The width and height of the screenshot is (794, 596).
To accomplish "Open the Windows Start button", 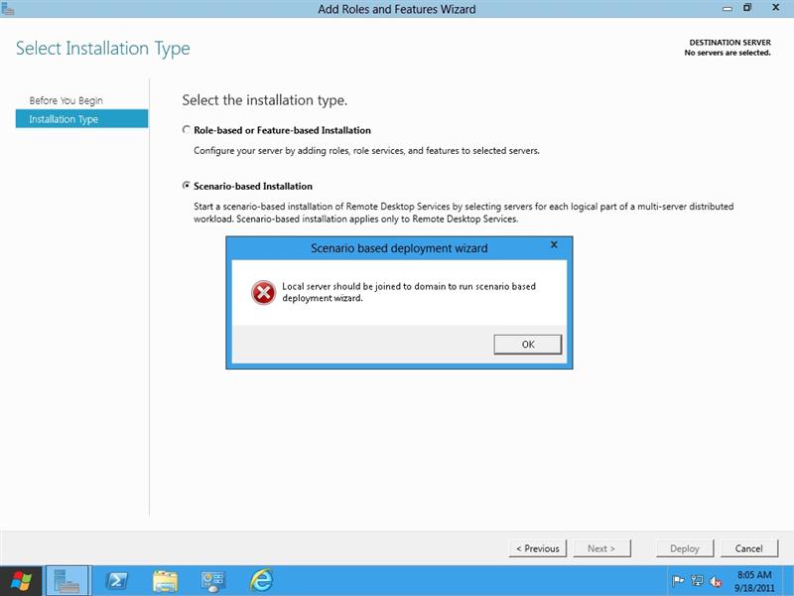I will click(x=21, y=581).
